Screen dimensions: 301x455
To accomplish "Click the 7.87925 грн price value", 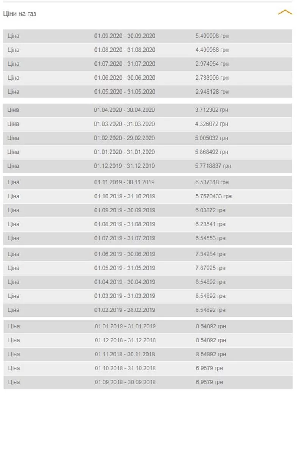I will tap(210, 268).
